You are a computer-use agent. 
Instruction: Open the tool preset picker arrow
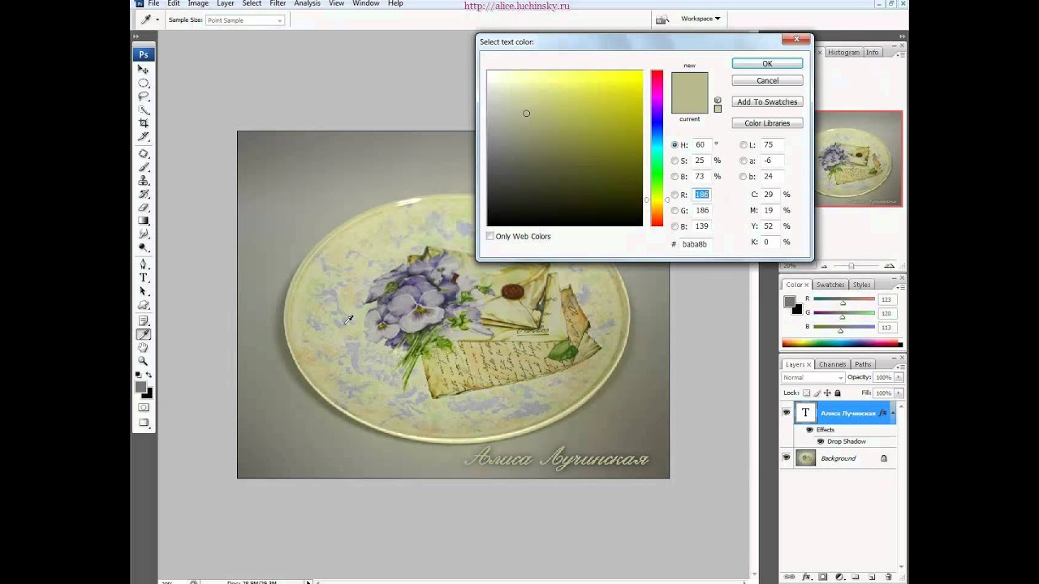tap(157, 20)
